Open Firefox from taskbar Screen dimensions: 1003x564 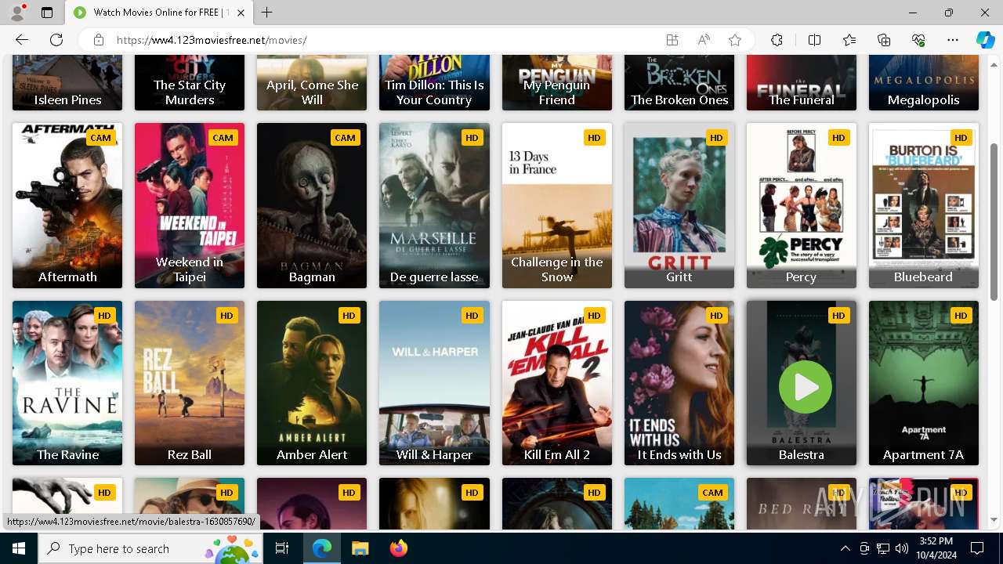398,548
